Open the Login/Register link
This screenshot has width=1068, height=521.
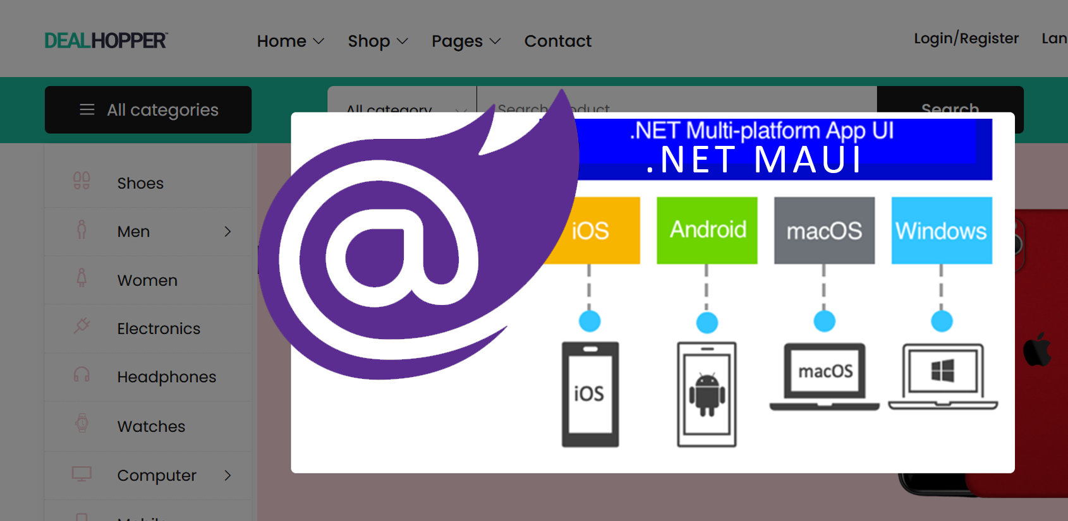(x=966, y=39)
